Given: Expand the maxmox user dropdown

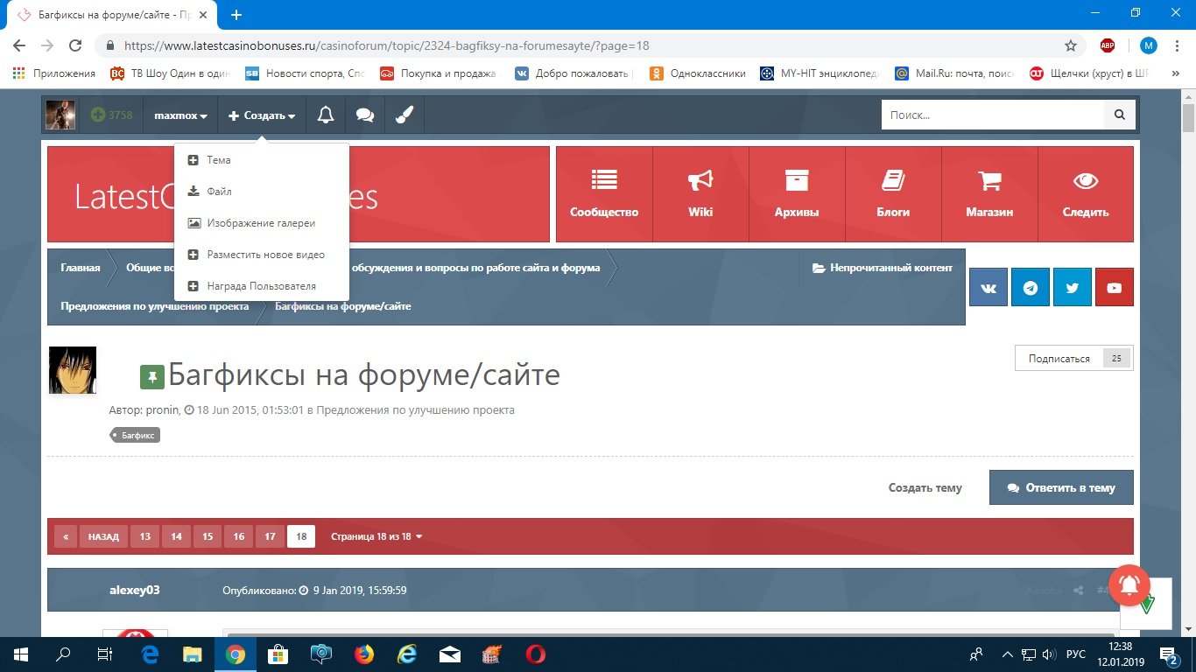Looking at the screenshot, I should (180, 115).
